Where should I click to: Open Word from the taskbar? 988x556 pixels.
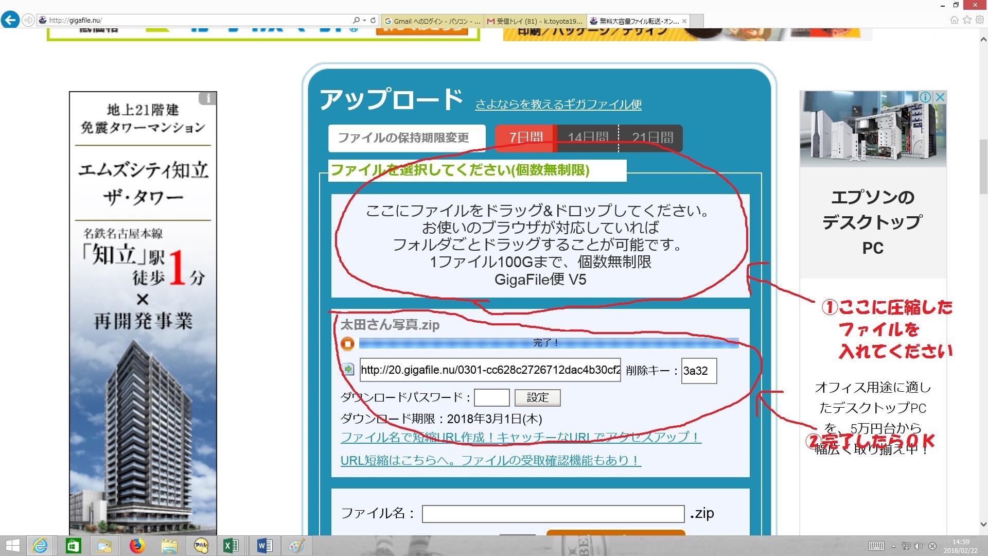[264, 546]
